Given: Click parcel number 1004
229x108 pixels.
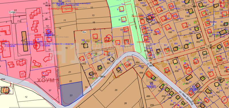Looking at the screenshot, I should point(99,70).
